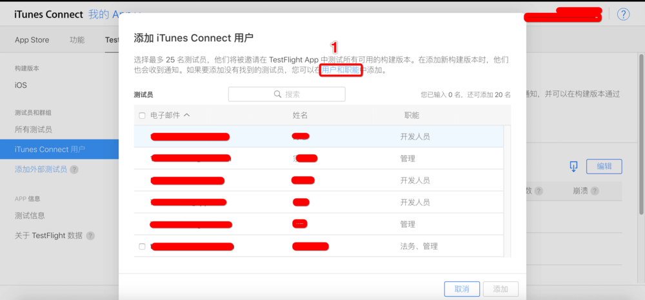The height and width of the screenshot is (300, 645).
Task: Click the 添加外部测试员 link
Action: [41, 170]
